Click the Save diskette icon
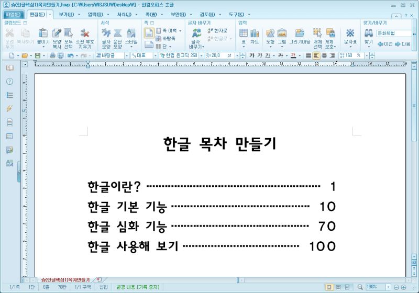Screen dimensions: 419x293 (x=38, y=55)
